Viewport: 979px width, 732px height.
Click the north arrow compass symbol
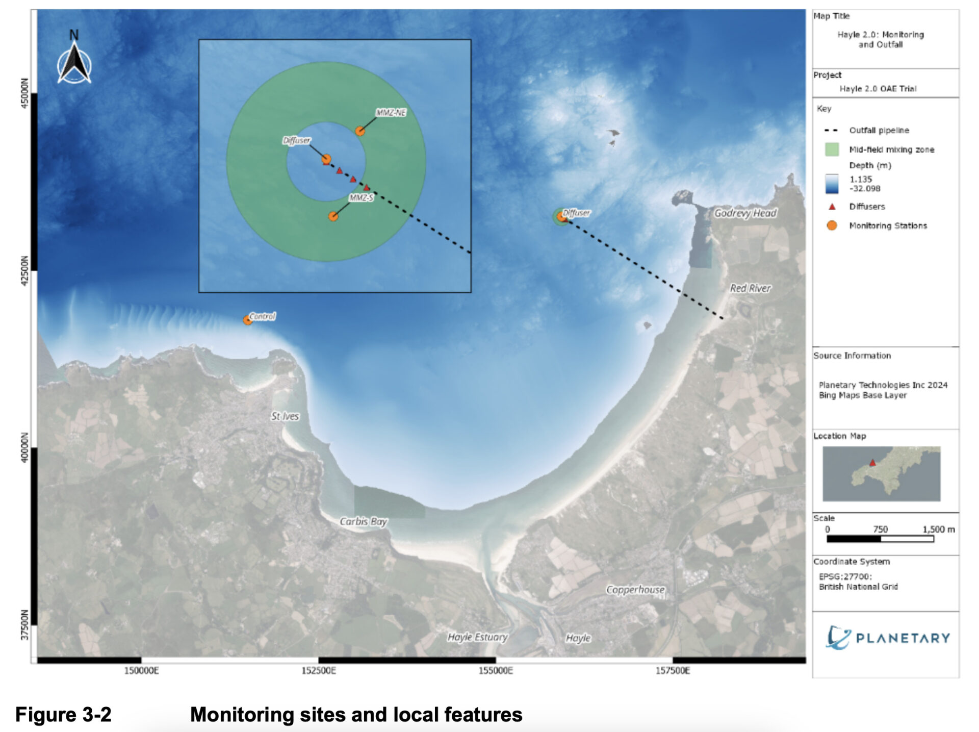pyautogui.click(x=74, y=57)
